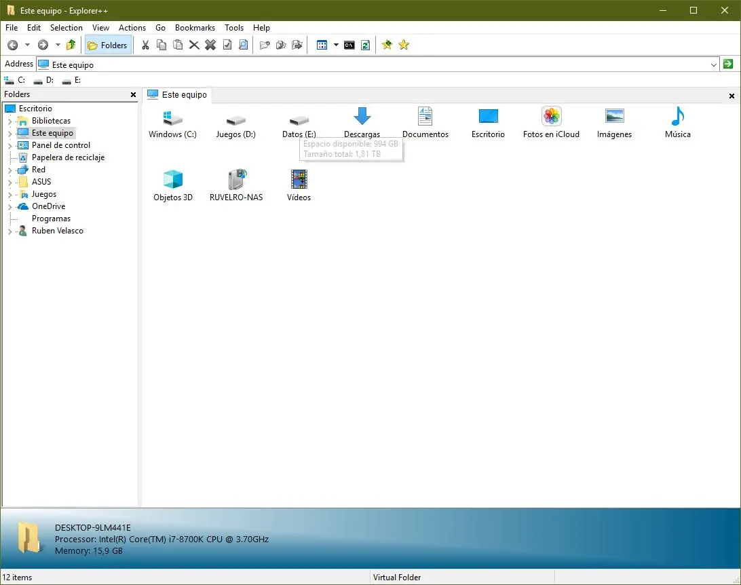Click the Up one folder icon
The width and height of the screenshot is (741, 585).
[71, 45]
